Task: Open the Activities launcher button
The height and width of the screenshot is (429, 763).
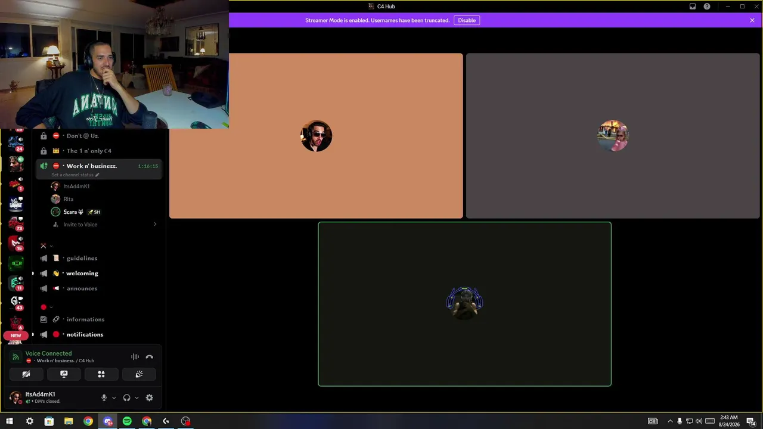Action: pos(101,374)
